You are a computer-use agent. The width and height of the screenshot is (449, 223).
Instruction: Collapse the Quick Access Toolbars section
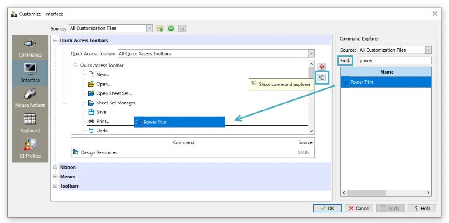click(x=55, y=40)
